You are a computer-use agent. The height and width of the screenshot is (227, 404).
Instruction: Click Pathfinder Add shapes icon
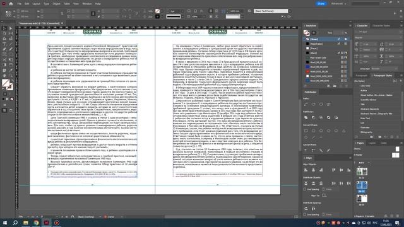point(306,118)
